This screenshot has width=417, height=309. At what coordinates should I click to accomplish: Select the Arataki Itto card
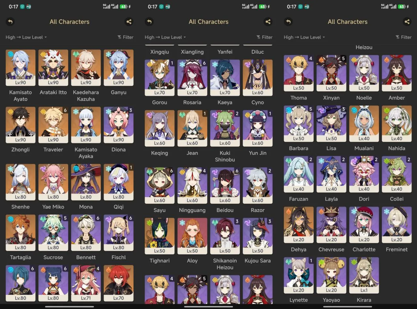(53, 68)
